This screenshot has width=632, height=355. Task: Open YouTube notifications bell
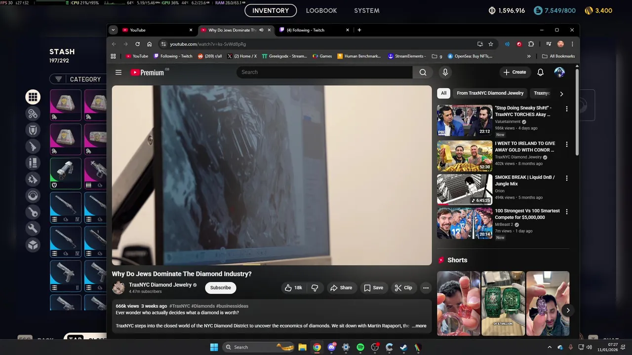tap(541, 72)
